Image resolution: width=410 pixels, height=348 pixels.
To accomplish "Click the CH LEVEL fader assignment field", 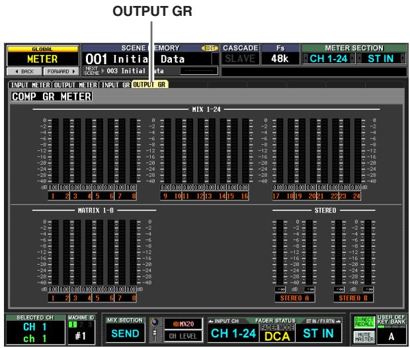I will 183,336.
